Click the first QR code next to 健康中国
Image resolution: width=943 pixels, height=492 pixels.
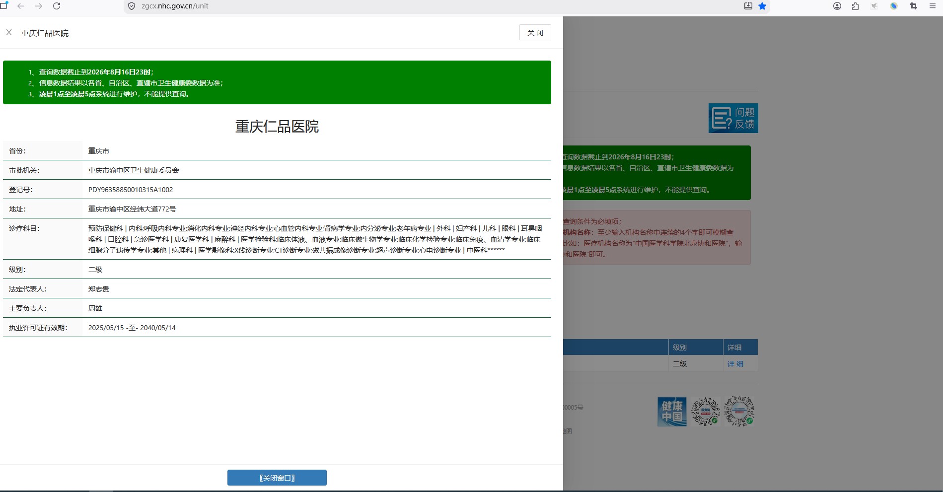click(706, 412)
